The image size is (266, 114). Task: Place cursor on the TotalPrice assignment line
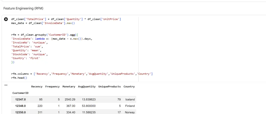coord(66,19)
